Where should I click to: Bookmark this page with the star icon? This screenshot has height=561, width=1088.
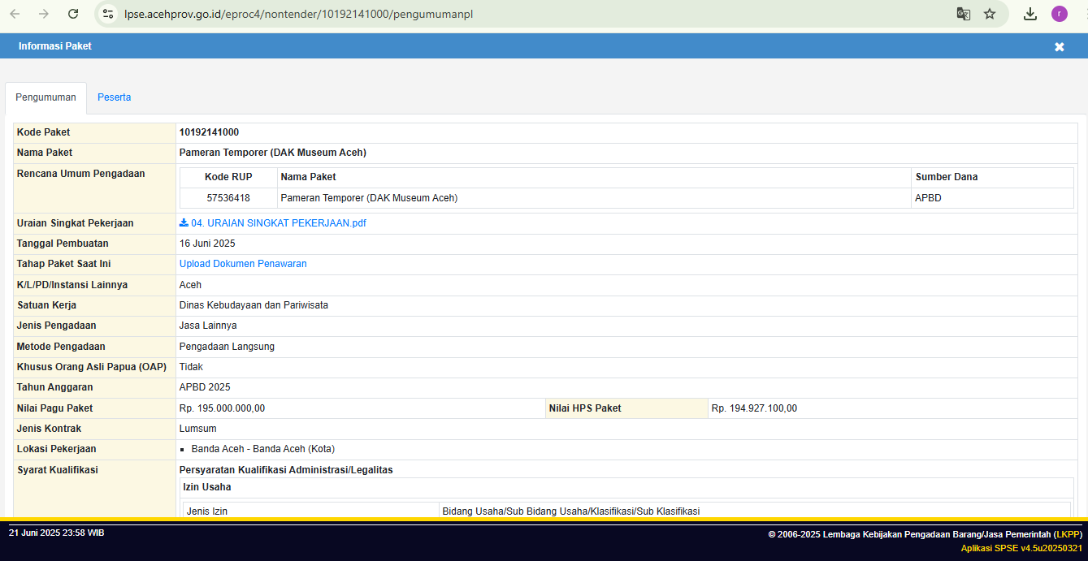click(990, 14)
